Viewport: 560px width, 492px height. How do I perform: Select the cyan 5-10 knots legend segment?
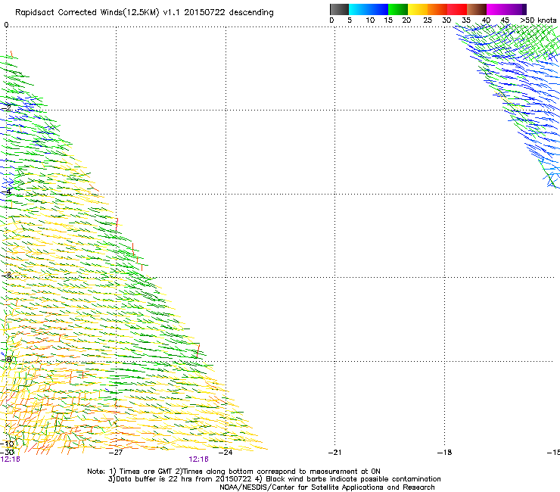click(x=359, y=9)
